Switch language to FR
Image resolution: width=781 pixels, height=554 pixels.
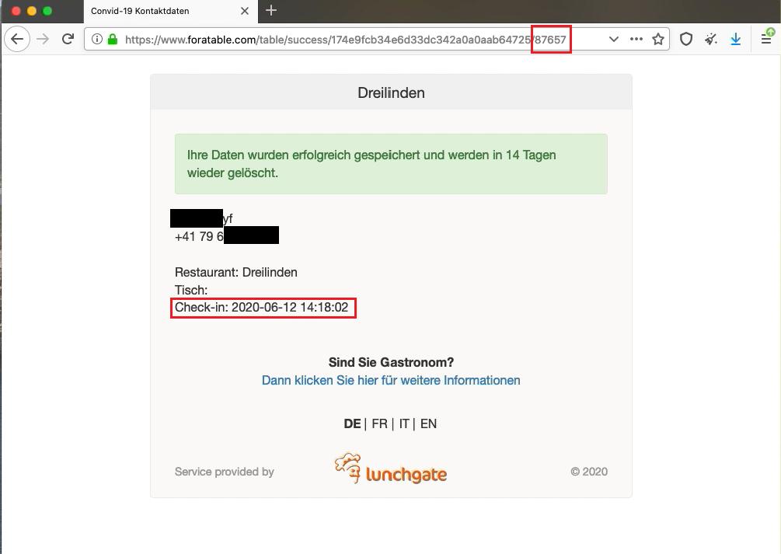click(x=379, y=423)
